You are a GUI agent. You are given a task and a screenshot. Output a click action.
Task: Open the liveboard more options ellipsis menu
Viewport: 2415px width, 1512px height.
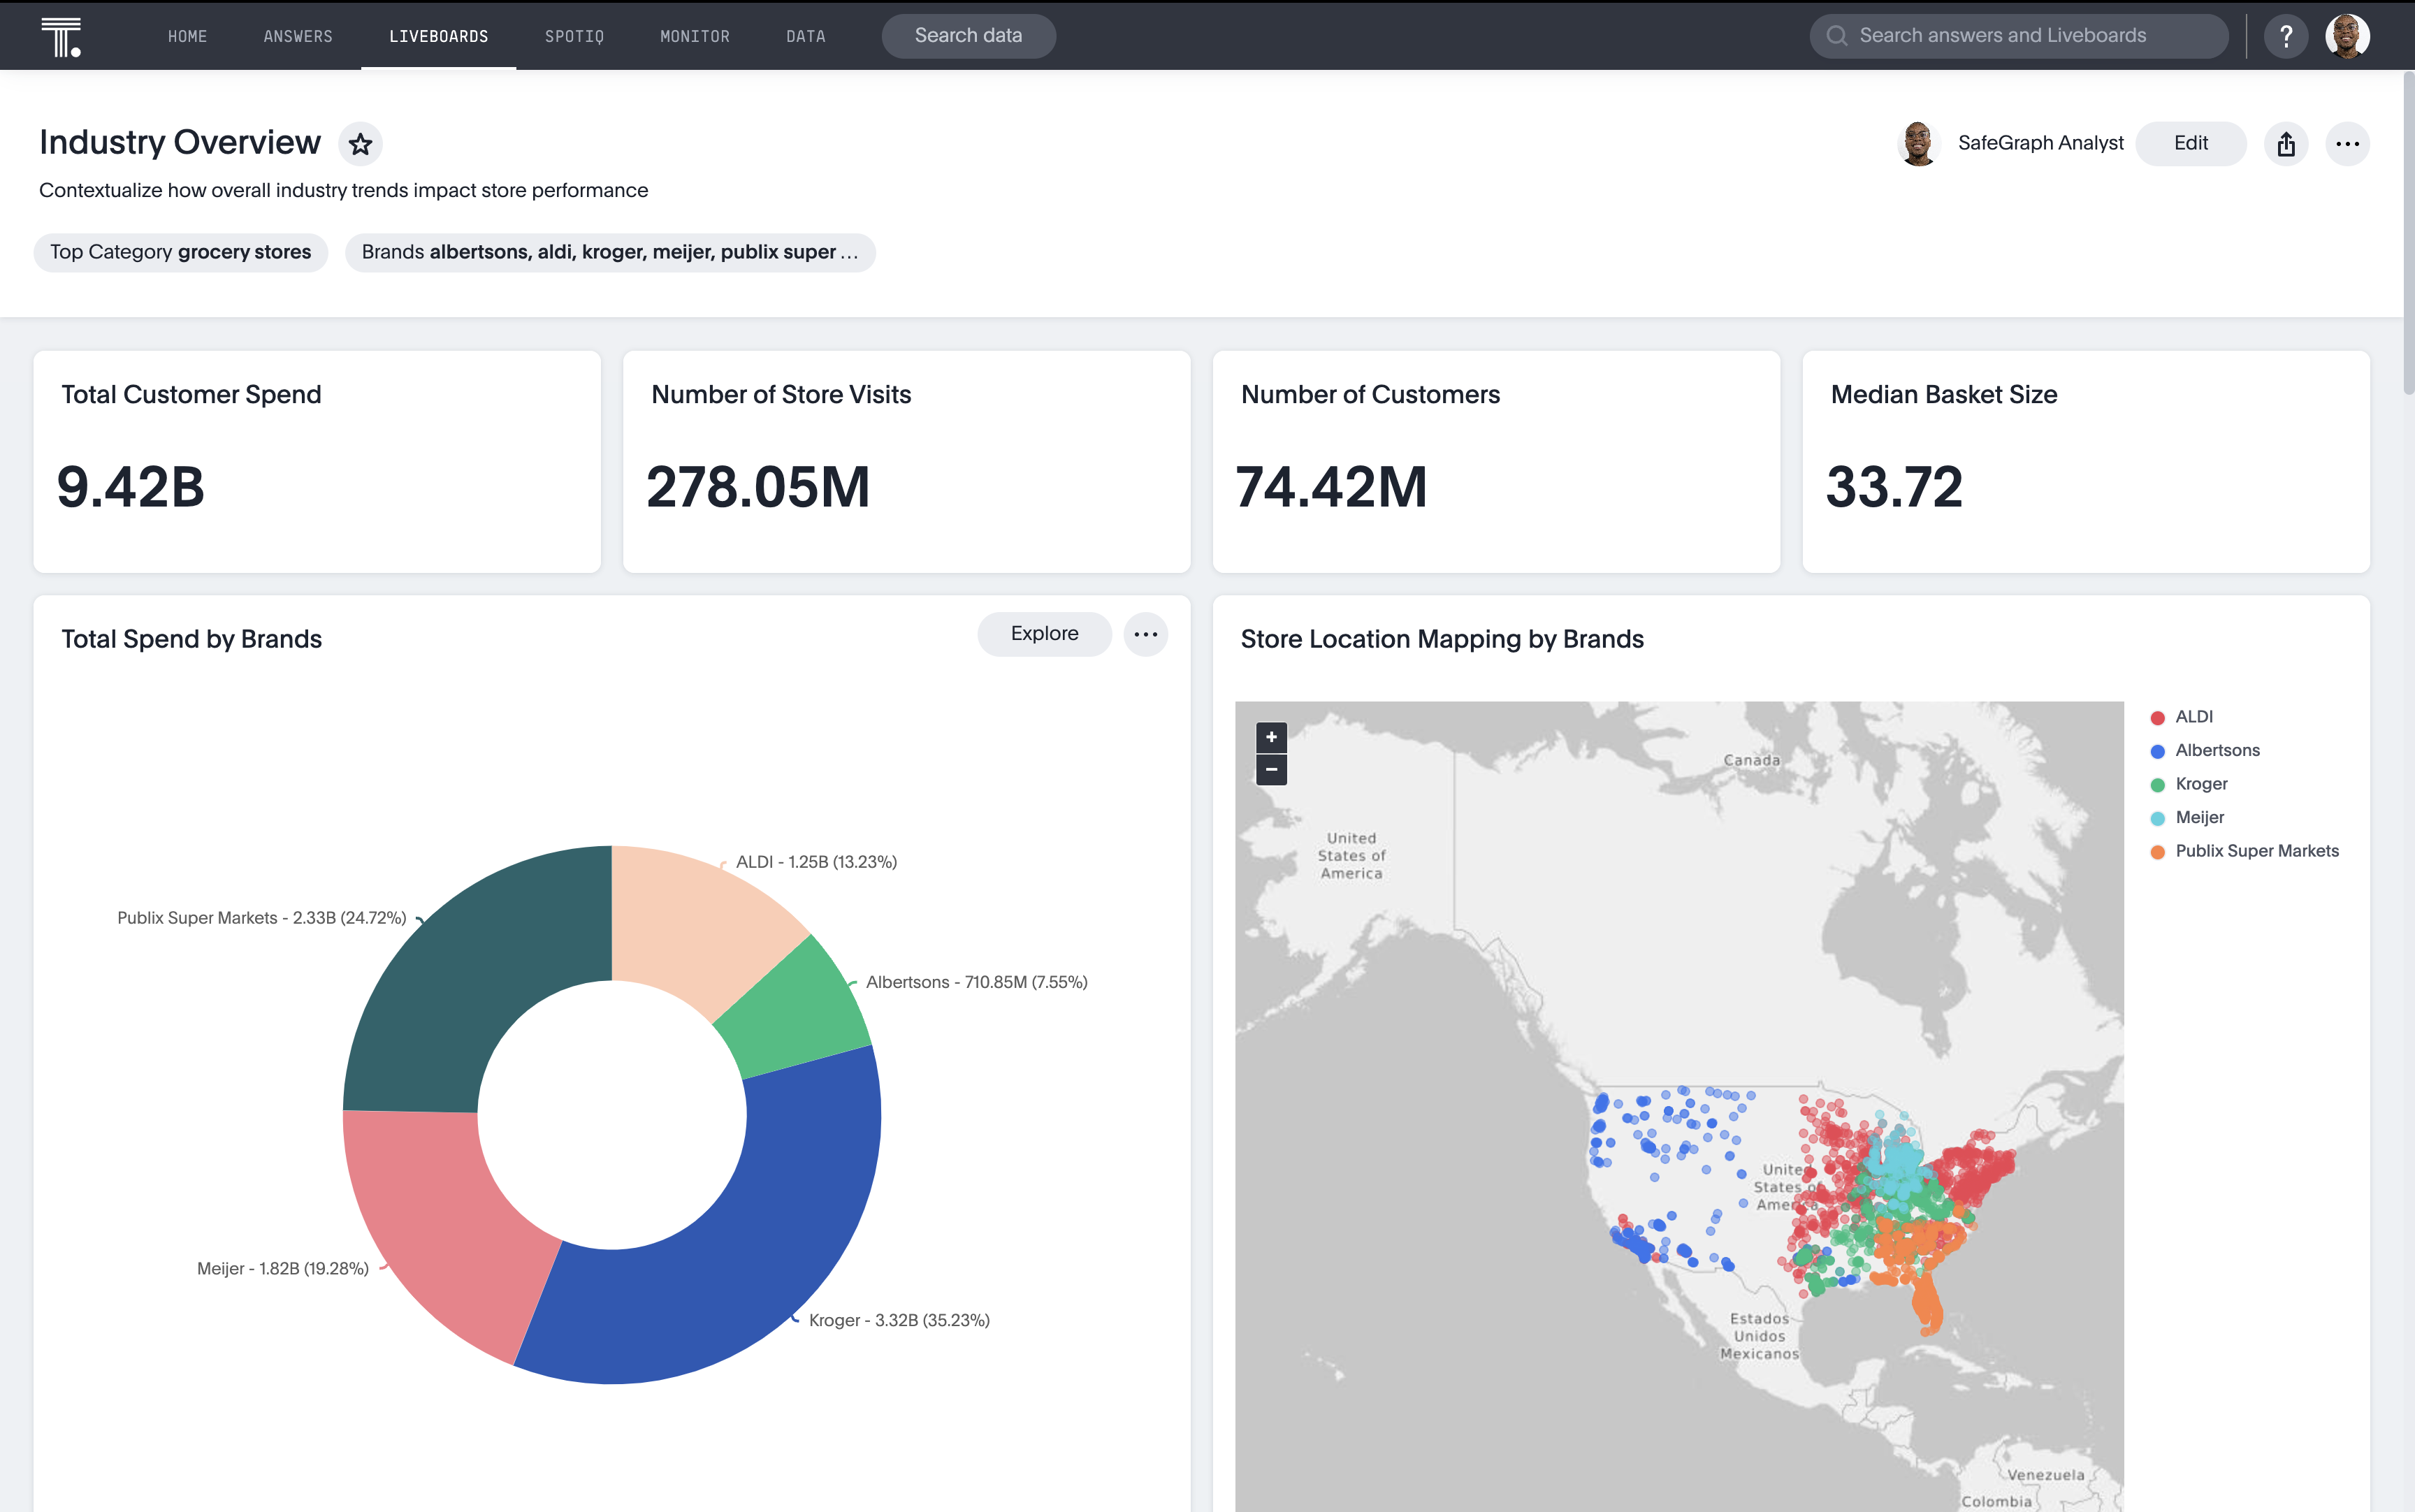pos(2347,144)
